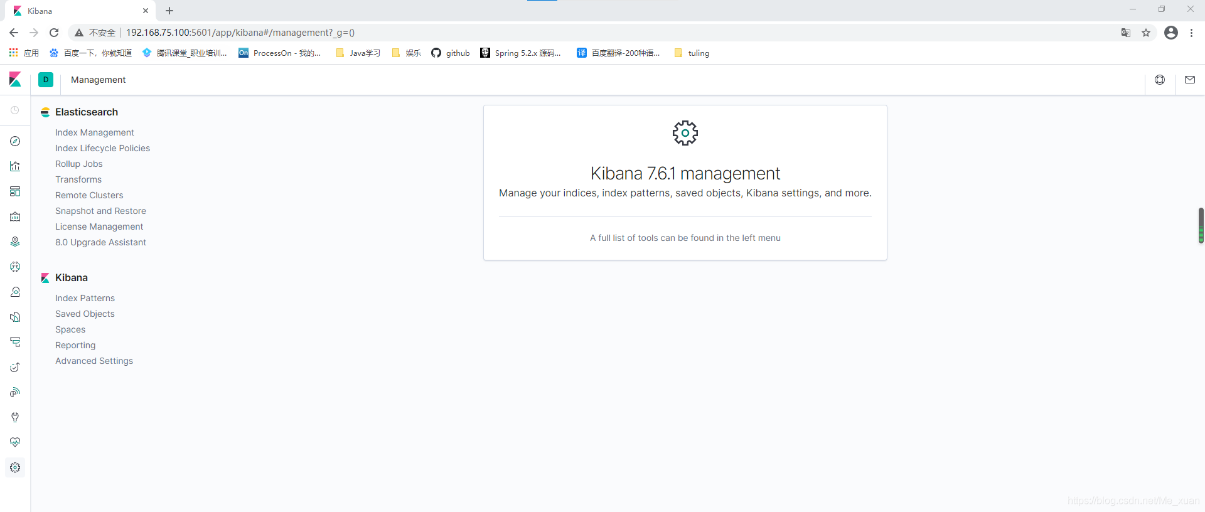Open the apps bookmark shortcut
The width and height of the screenshot is (1205, 512).
pyautogui.click(x=24, y=53)
